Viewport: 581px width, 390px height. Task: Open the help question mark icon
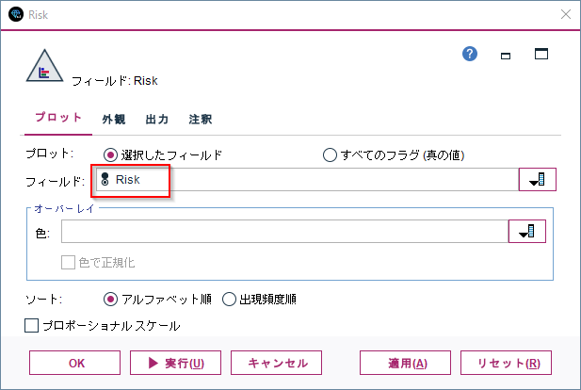coord(470,54)
